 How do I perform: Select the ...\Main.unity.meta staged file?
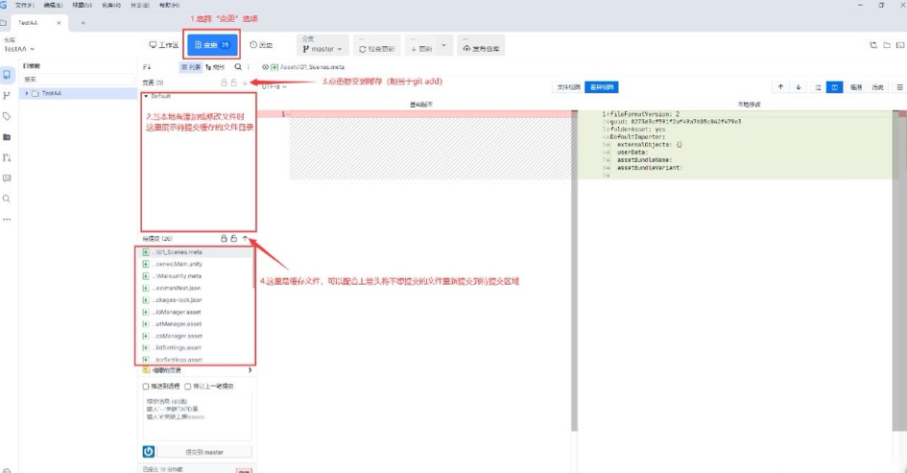(x=197, y=276)
